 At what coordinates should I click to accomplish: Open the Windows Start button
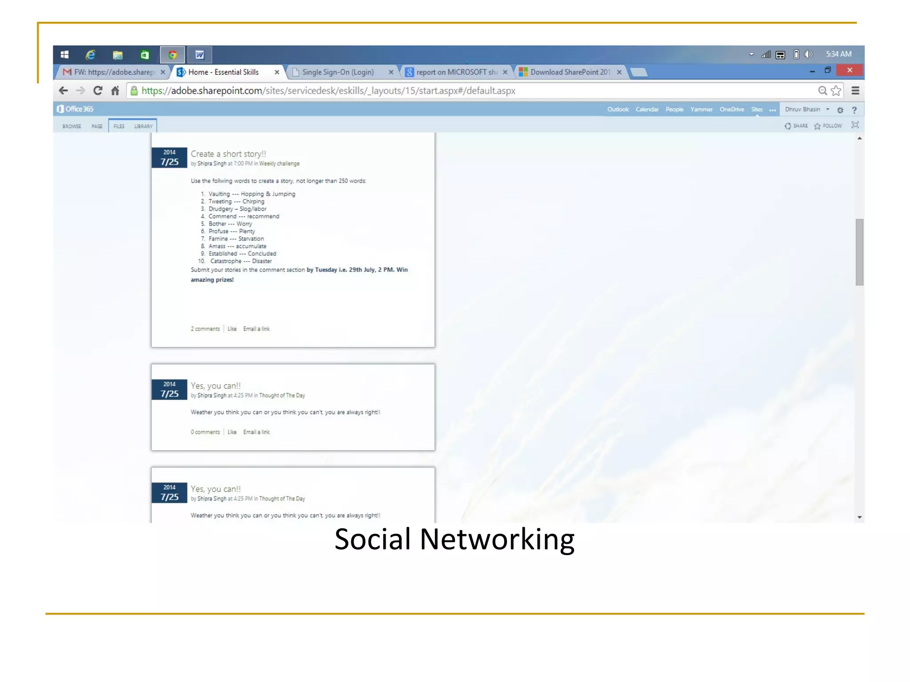[64, 55]
